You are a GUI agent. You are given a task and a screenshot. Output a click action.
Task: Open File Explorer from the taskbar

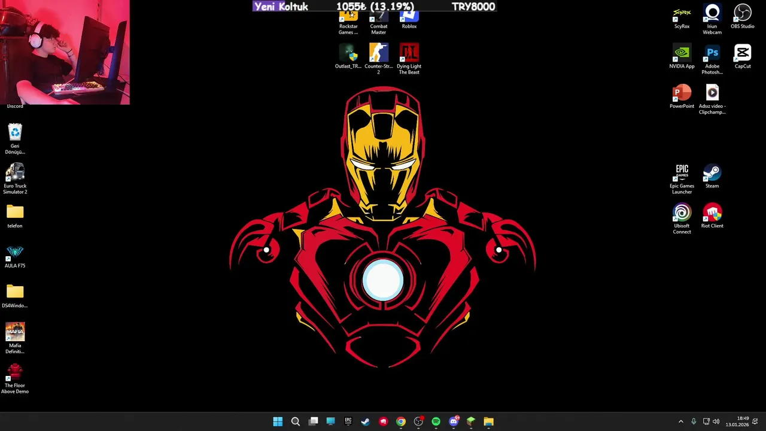point(489,421)
